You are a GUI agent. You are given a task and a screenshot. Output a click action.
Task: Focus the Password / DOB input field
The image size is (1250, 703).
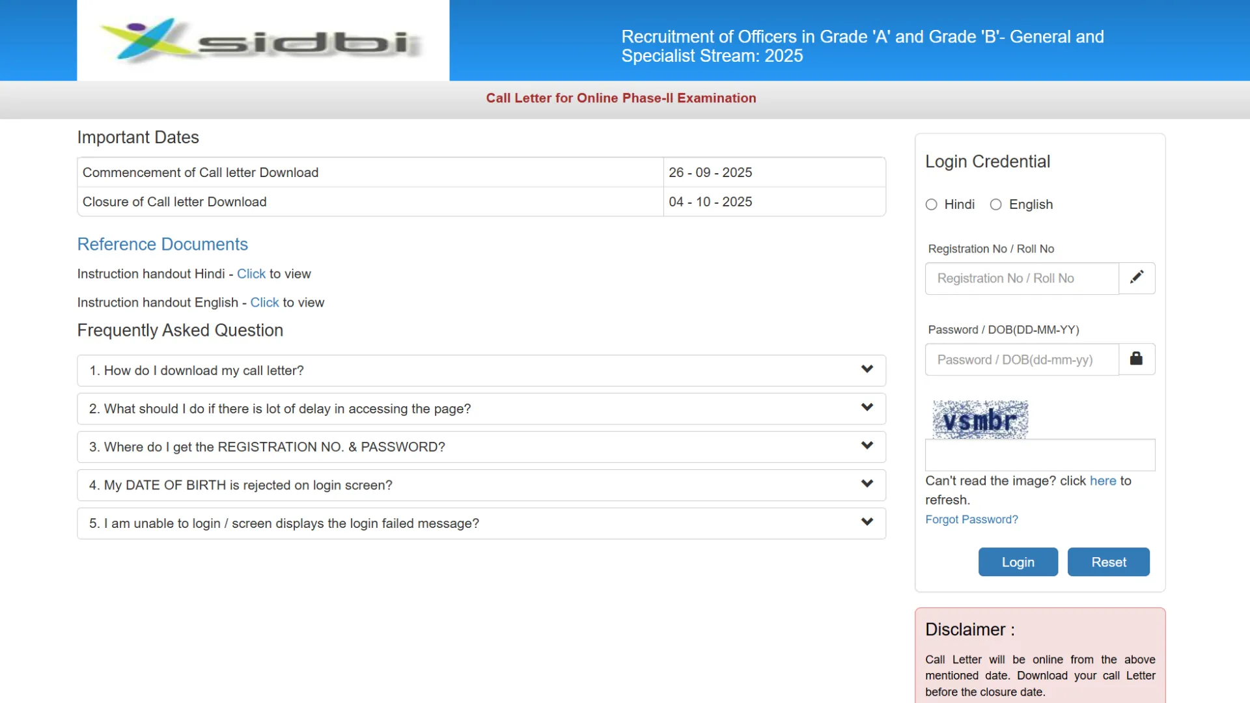click(1021, 359)
